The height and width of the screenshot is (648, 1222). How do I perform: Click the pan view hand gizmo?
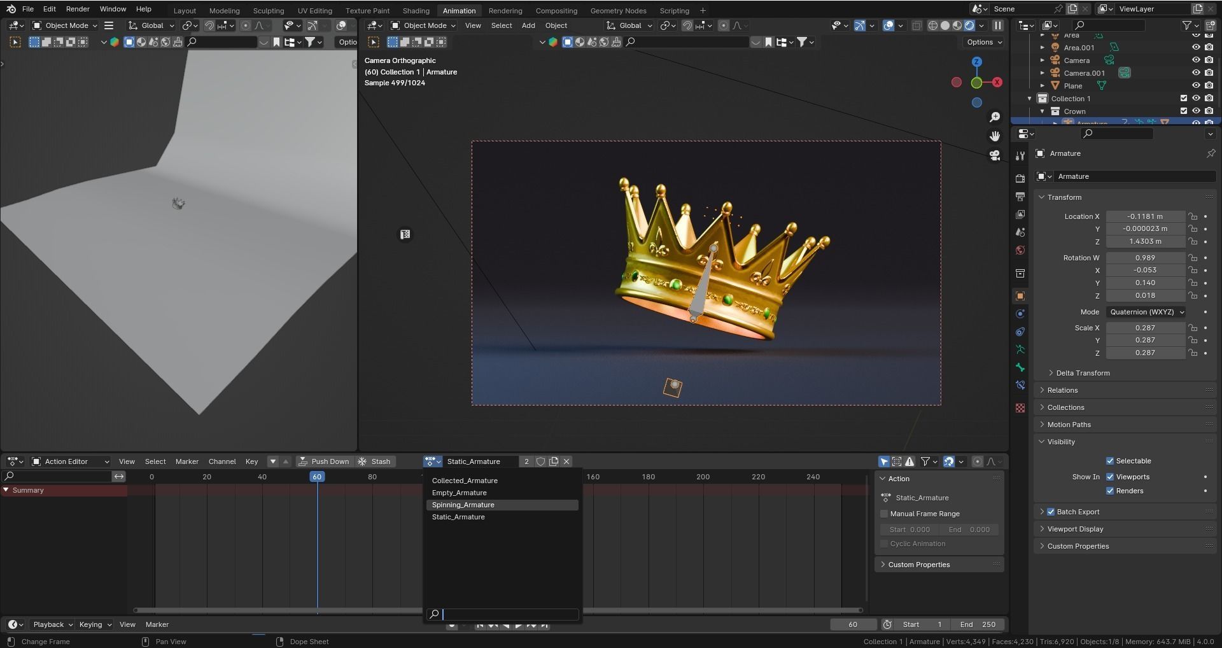coord(995,136)
